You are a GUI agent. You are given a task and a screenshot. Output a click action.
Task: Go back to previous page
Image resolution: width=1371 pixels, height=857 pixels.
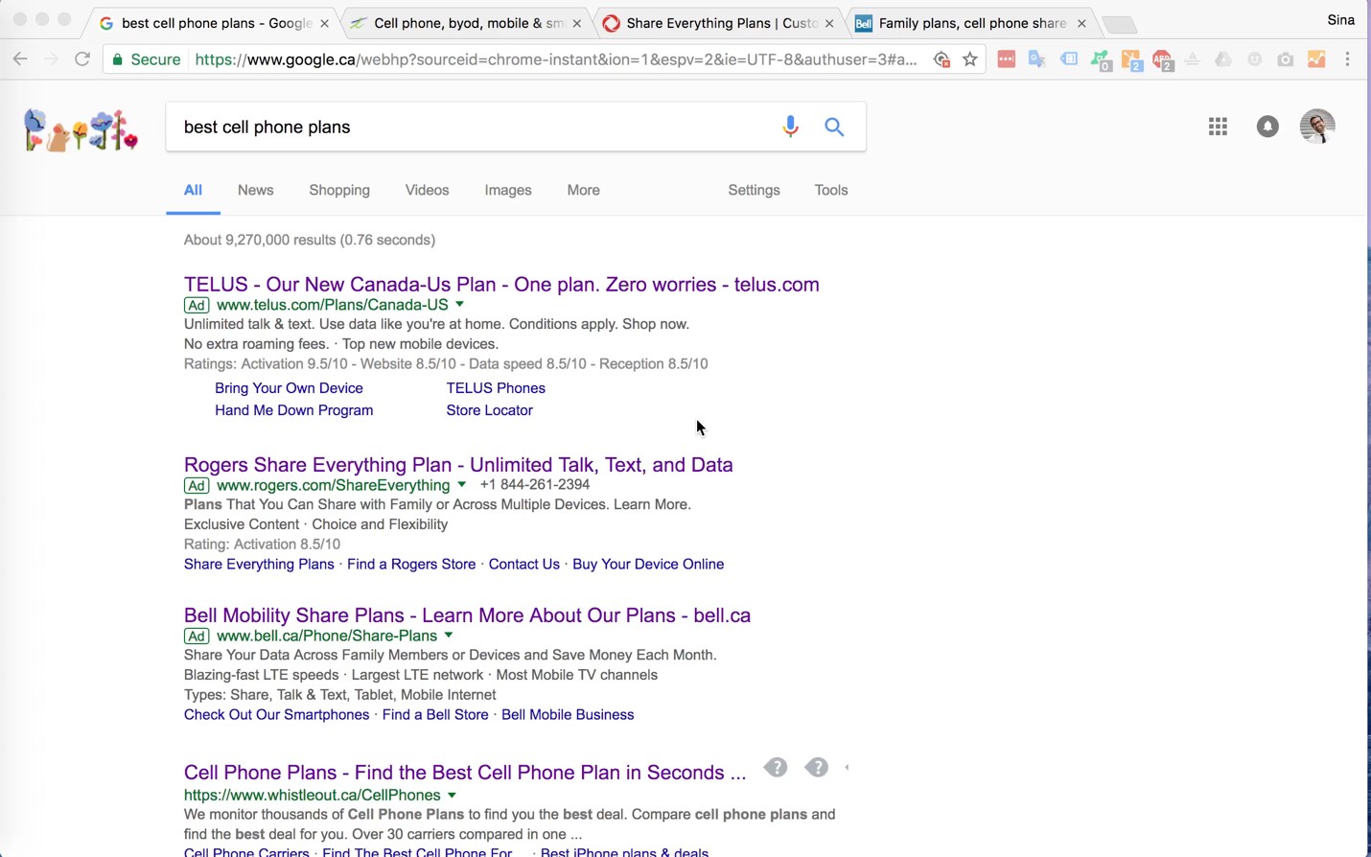(x=20, y=59)
